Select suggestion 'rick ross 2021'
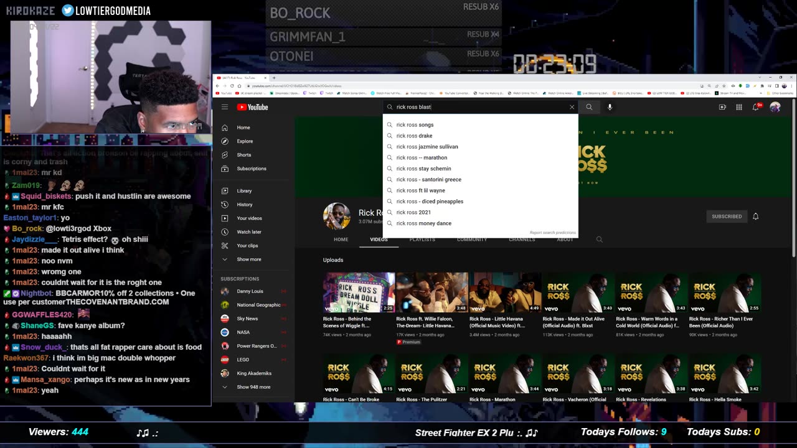The image size is (797, 448). pyautogui.click(x=480, y=212)
